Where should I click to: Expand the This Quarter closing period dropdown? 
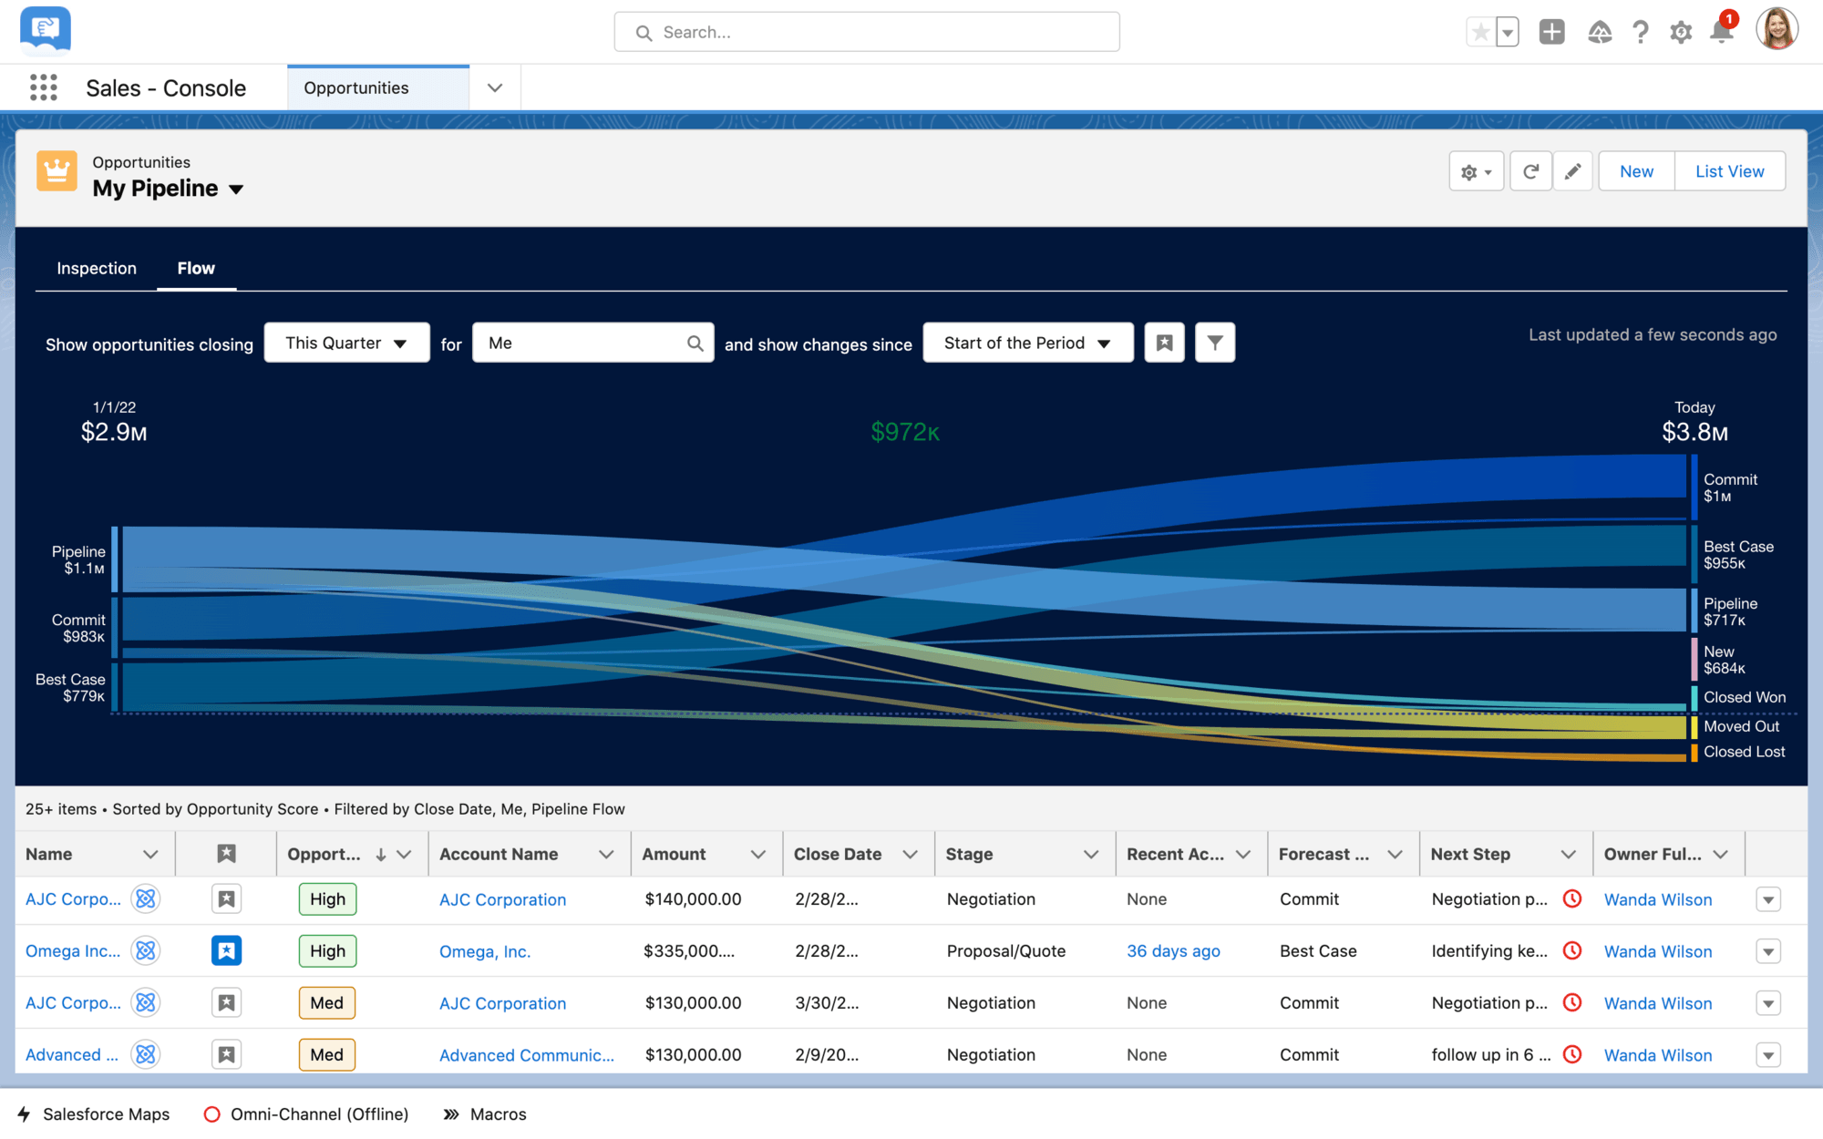pos(345,343)
